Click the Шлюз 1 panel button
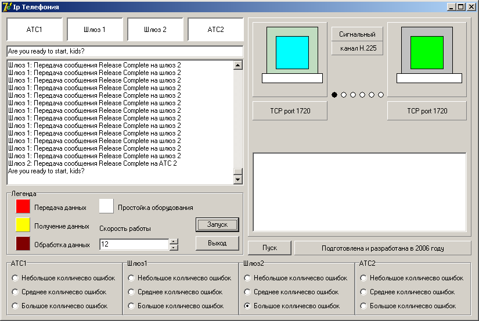The width and height of the screenshot is (479, 321). (x=95, y=30)
